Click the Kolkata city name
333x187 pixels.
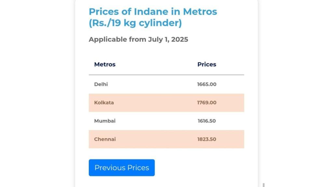click(104, 103)
